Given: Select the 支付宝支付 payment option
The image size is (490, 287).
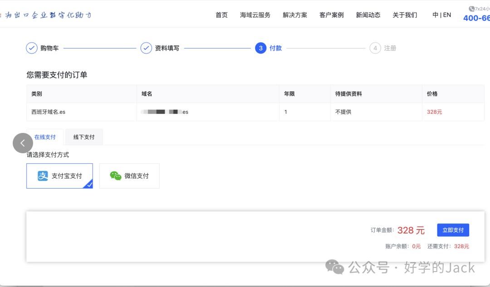Looking at the screenshot, I should [x=59, y=176].
